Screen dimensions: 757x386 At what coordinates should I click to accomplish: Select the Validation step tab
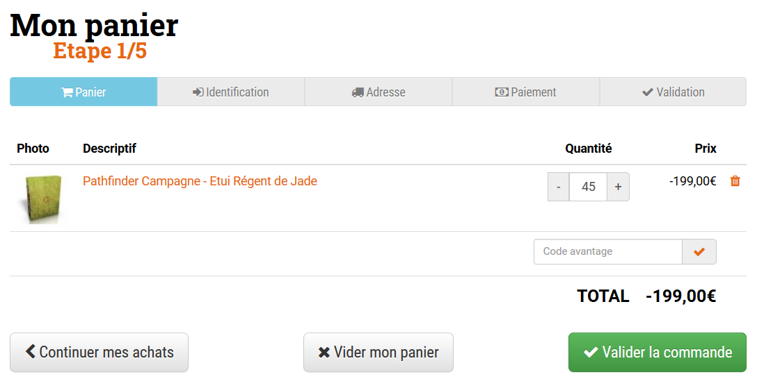[x=673, y=92]
